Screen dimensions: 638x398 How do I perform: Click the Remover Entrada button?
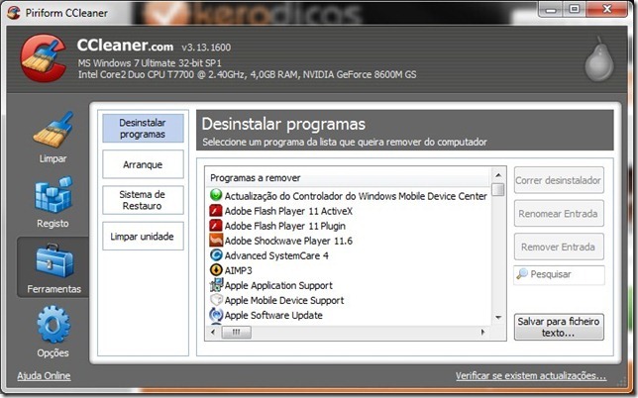(559, 247)
